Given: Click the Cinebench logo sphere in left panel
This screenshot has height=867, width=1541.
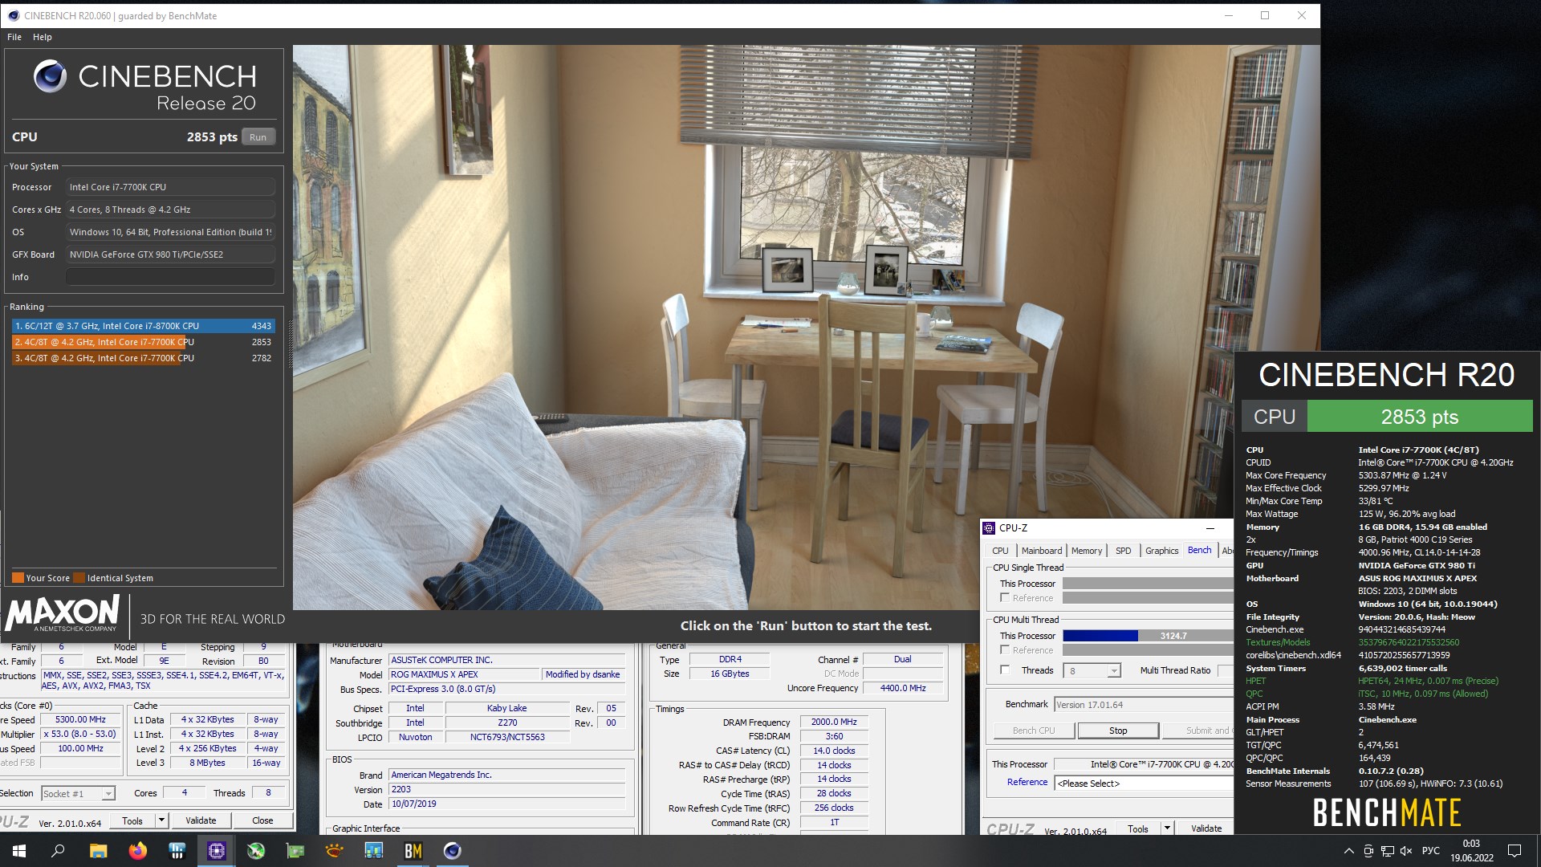Looking at the screenshot, I should click(50, 76).
